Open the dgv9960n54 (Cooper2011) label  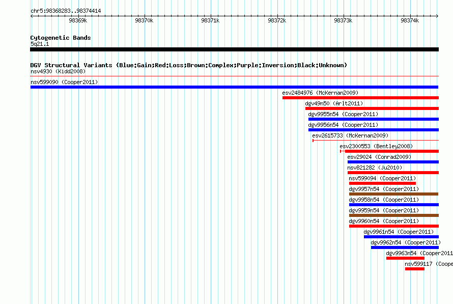click(384, 221)
